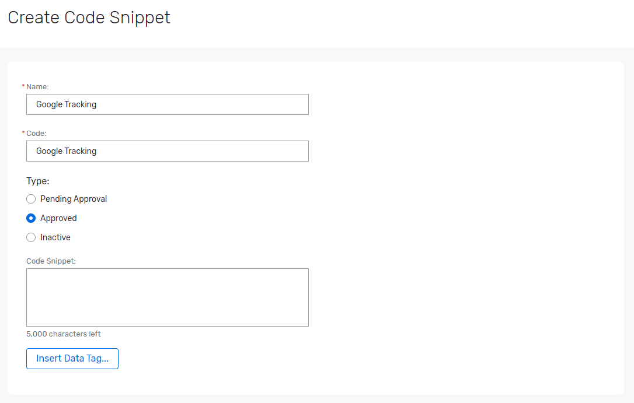Click the Pending Approval label text
The height and width of the screenshot is (403, 634).
tap(73, 199)
